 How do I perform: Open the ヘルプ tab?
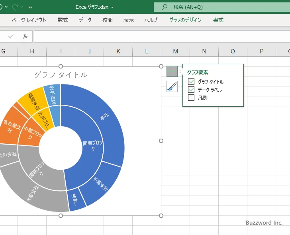[151, 20]
